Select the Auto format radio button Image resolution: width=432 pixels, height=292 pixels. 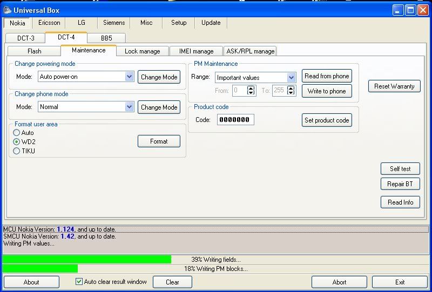click(17, 132)
